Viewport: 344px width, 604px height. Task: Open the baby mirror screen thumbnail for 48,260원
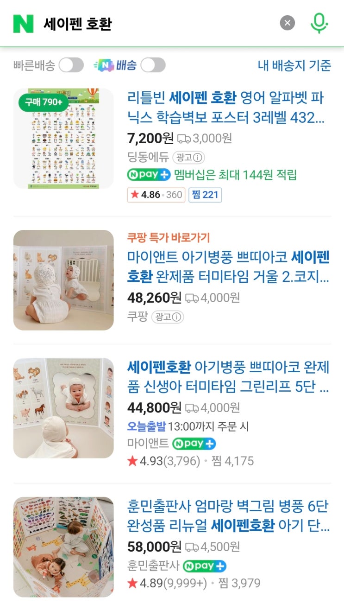pyautogui.click(x=63, y=280)
